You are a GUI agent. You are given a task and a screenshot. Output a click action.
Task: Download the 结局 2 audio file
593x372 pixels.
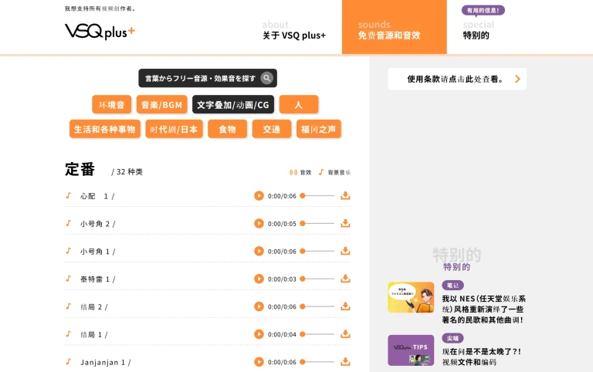(x=345, y=306)
